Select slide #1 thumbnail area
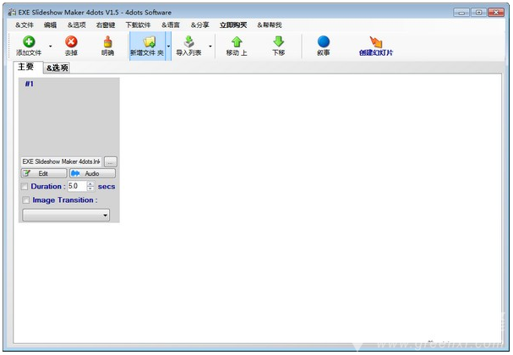The width and height of the screenshot is (513, 355). [68, 117]
